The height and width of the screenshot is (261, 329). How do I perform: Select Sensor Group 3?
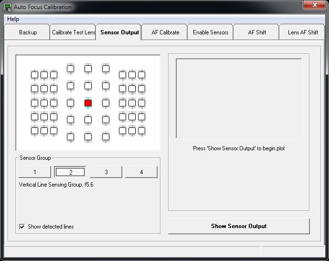click(x=106, y=172)
